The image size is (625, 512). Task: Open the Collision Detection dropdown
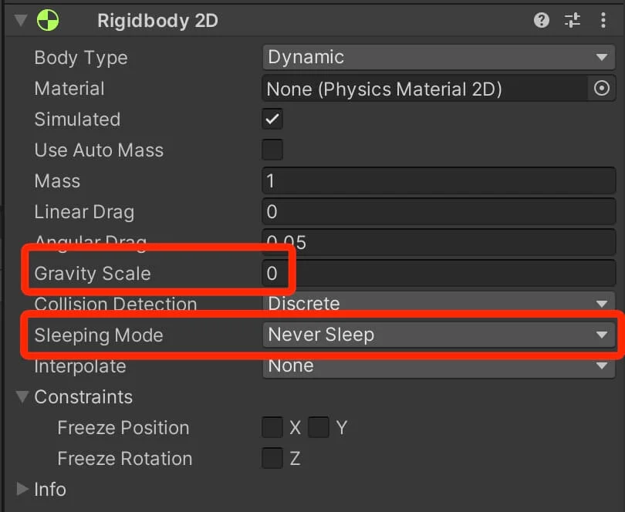(x=438, y=304)
